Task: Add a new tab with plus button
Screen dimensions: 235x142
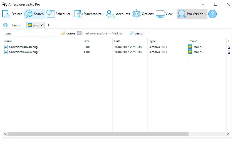Action: coord(48,25)
